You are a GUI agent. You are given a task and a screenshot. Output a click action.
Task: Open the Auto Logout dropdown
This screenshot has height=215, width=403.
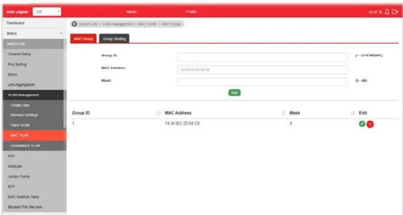click(x=47, y=12)
